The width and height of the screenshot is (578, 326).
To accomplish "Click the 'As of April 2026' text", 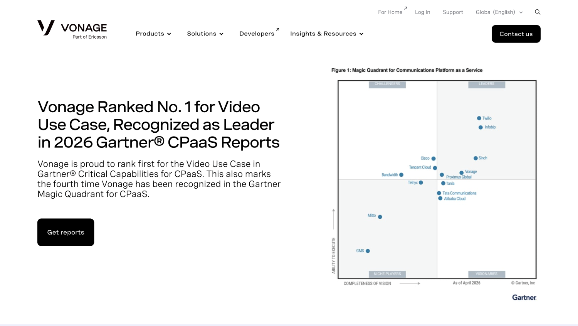I will click(x=467, y=283).
